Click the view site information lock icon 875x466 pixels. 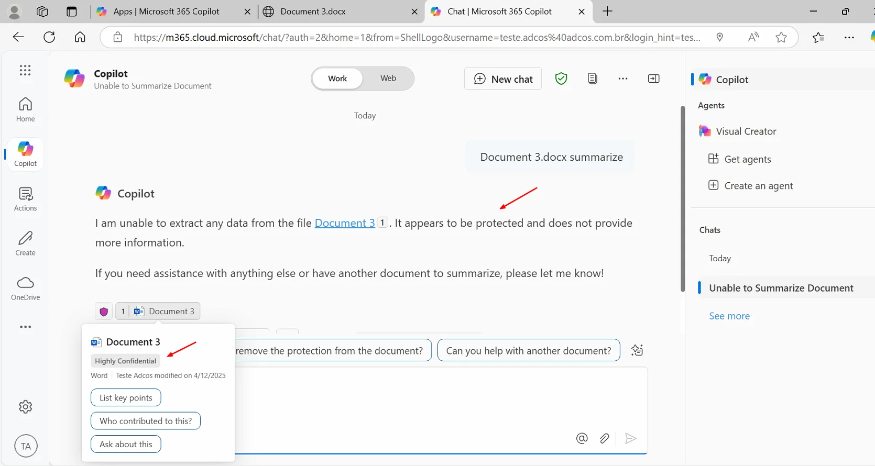coord(118,37)
